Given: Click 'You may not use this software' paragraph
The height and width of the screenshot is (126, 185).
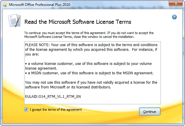Looking at the screenshot, I should pos(91,85).
